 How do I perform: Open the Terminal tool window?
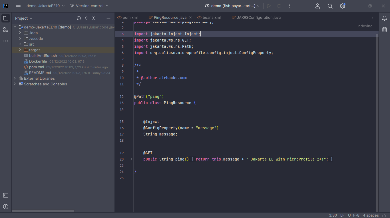click(6, 195)
